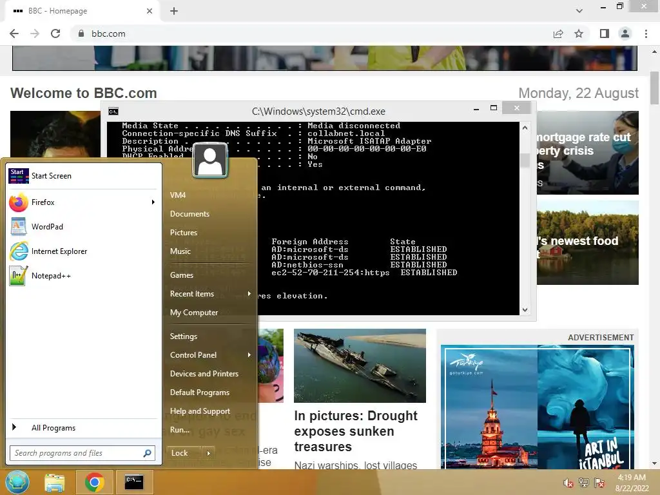This screenshot has height=495, width=660.
Task: View site information padlock icon
Action: coord(81,34)
